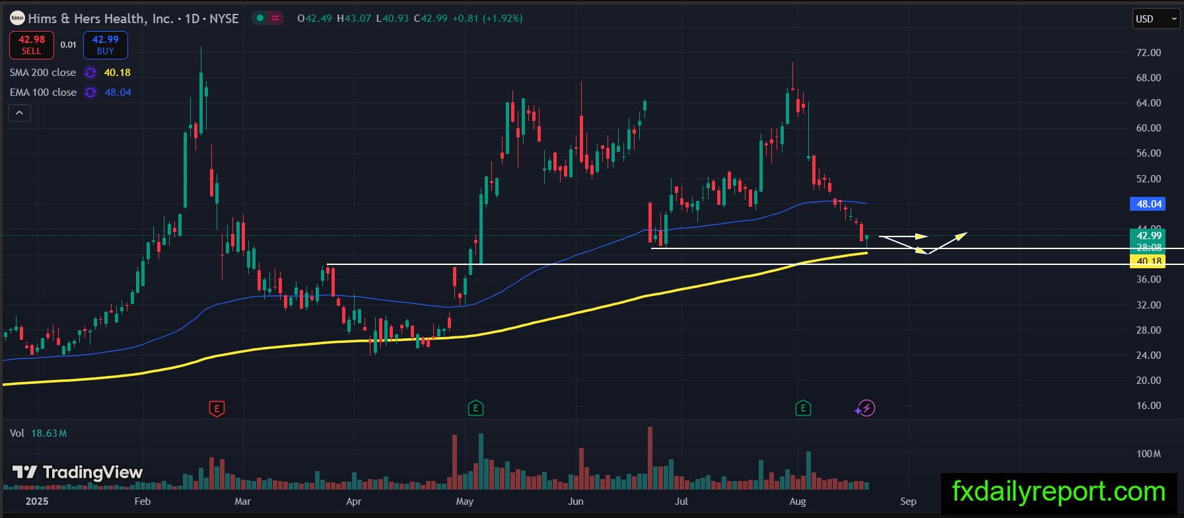Click the 60.00 price-axis tick
The image size is (1184, 518).
tap(1148, 128)
